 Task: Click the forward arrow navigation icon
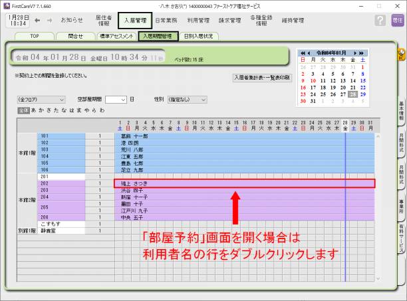pos(49,21)
